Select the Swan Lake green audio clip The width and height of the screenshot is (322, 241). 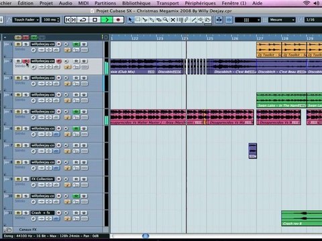click(x=281, y=100)
